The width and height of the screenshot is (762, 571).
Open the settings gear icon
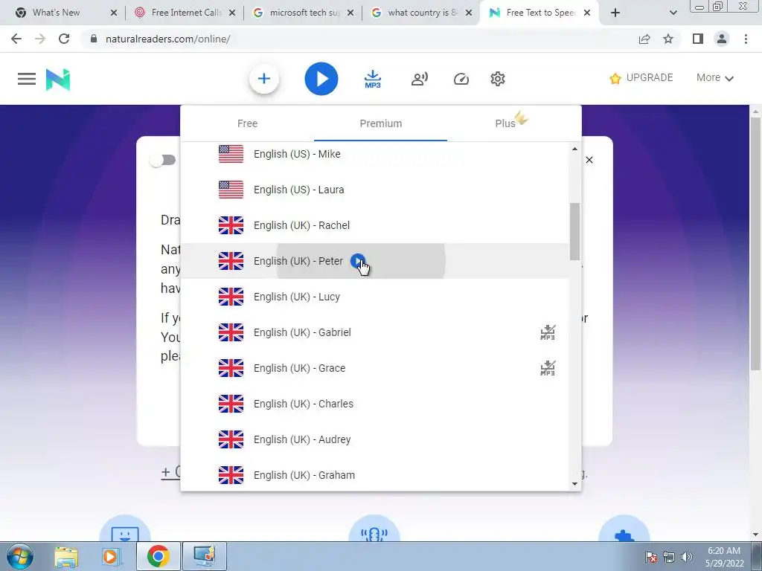point(498,79)
